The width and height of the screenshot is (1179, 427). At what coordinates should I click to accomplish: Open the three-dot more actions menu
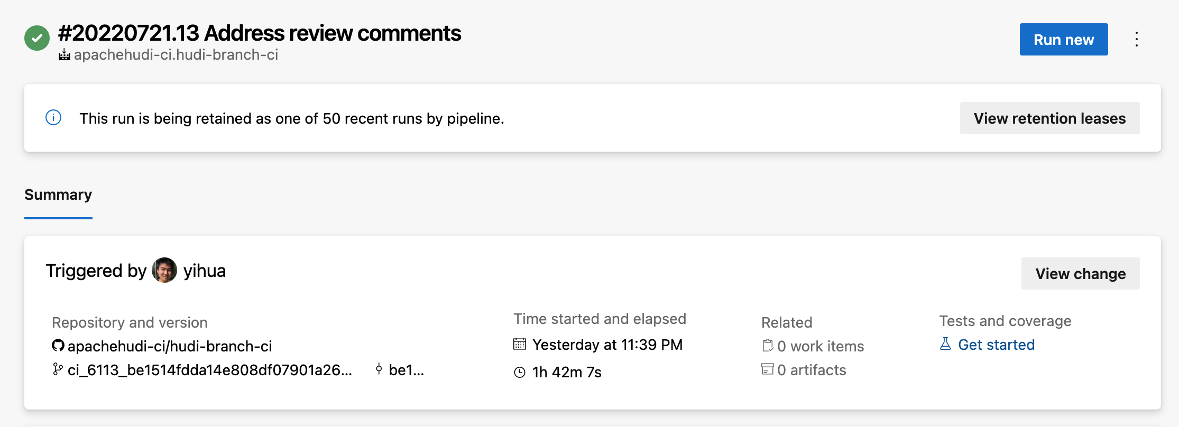[1136, 39]
